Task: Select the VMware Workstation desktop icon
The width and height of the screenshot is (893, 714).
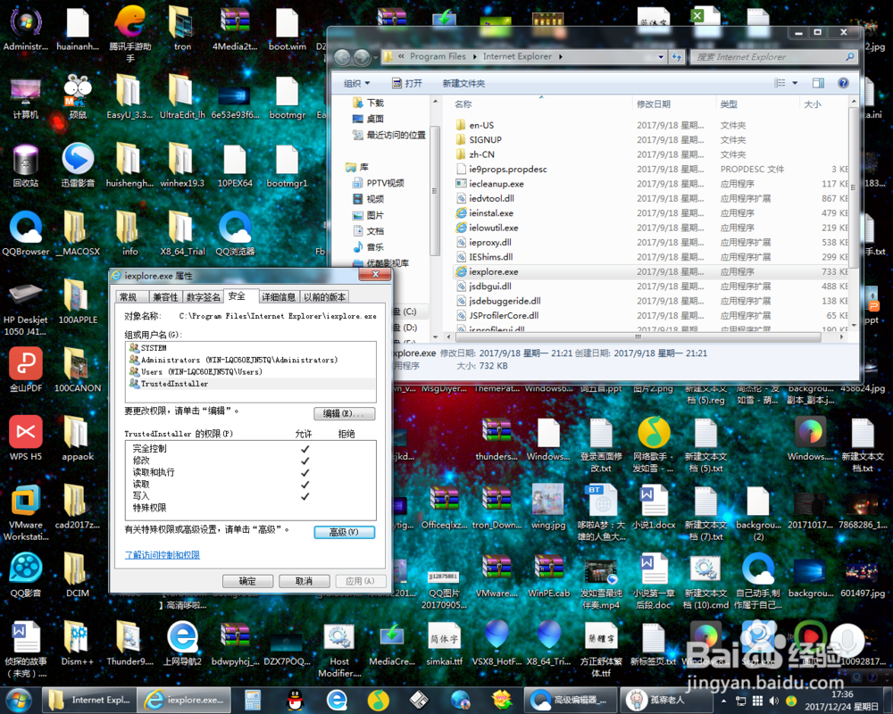Action: [26, 513]
